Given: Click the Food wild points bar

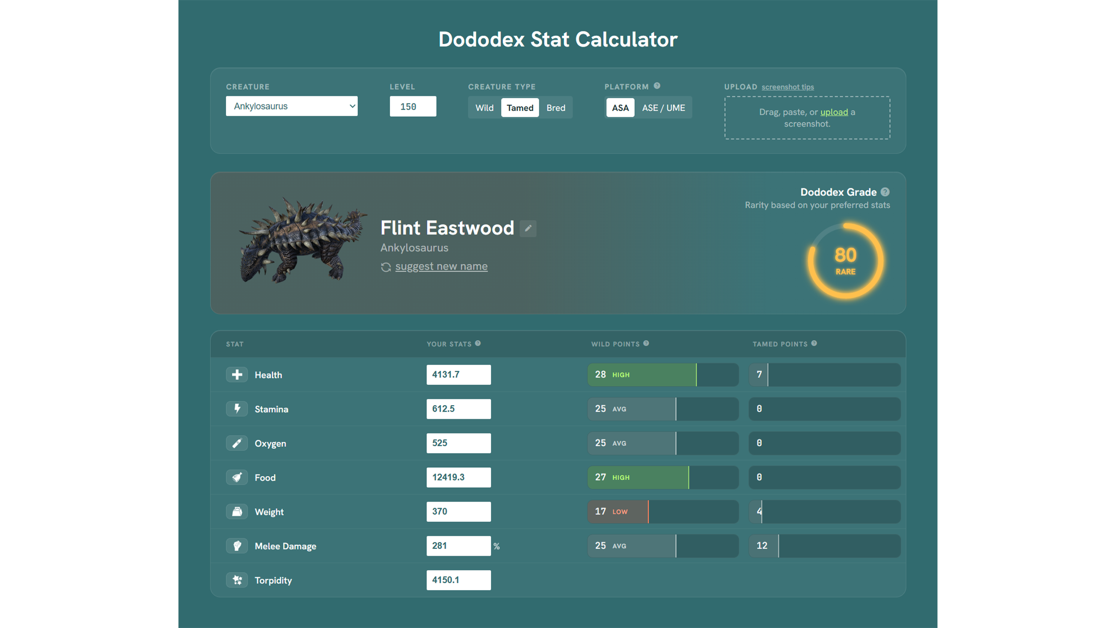Looking at the screenshot, I should [663, 477].
